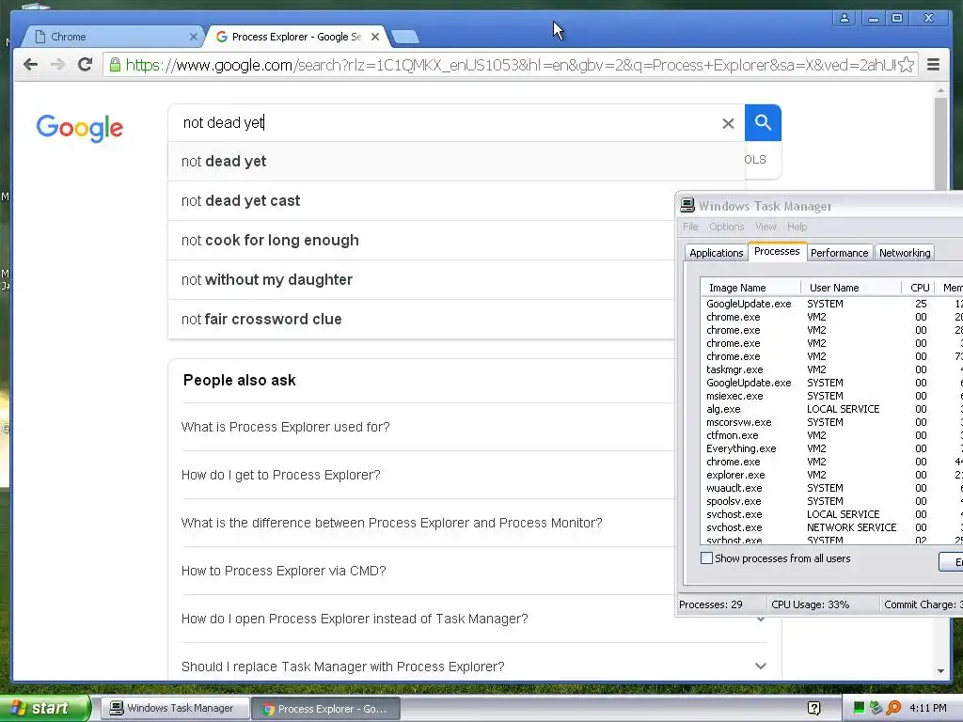
Task: Select the wuauclt.exe process row
Action: [x=831, y=488]
